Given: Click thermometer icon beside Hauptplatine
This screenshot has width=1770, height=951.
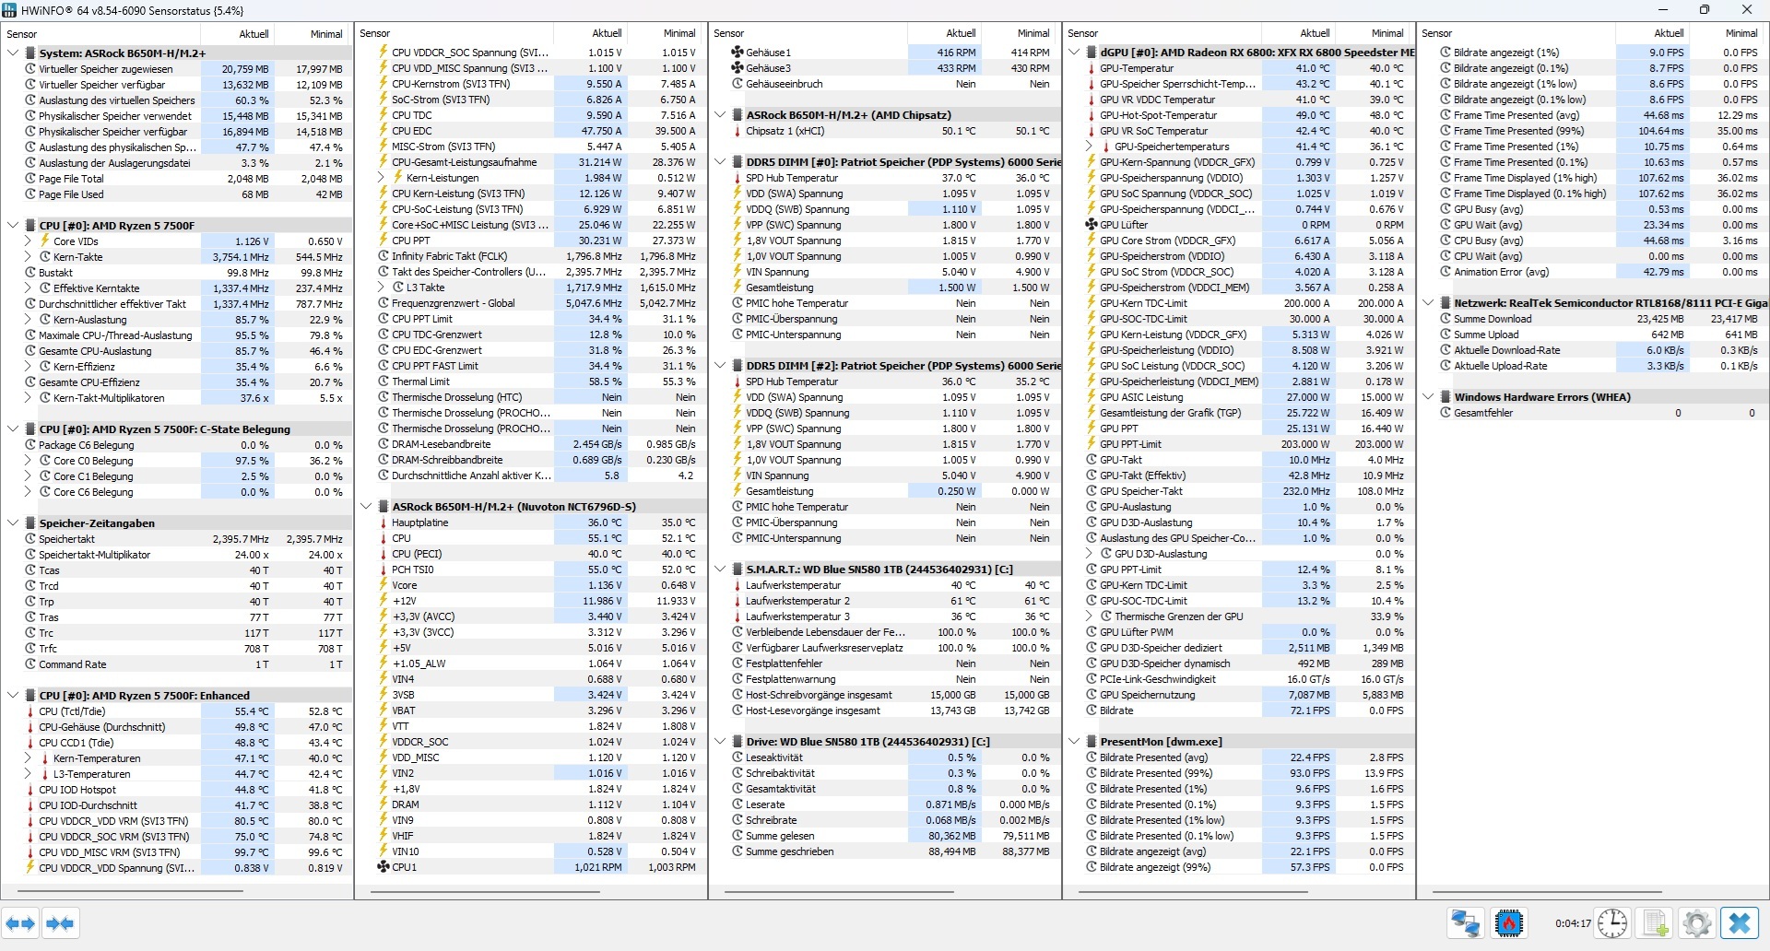Looking at the screenshot, I should (x=383, y=522).
